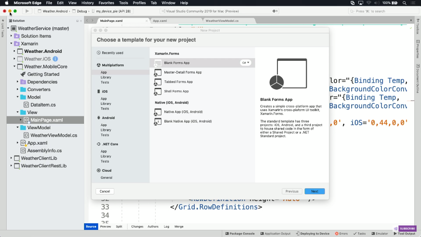Collapse the Xamarin folder node
This screenshot has width=421, height=237.
coord(11,43)
